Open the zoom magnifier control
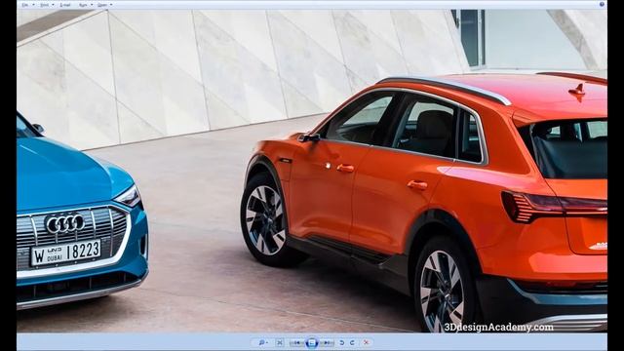This screenshot has width=624, height=351. point(262,342)
